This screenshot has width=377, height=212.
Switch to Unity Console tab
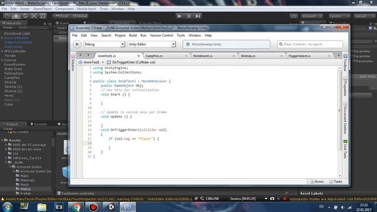pos(38,124)
